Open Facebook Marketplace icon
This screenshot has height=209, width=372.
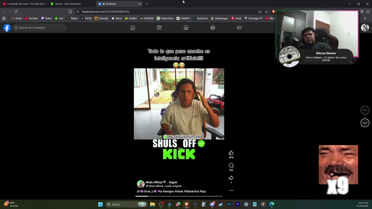186,28
